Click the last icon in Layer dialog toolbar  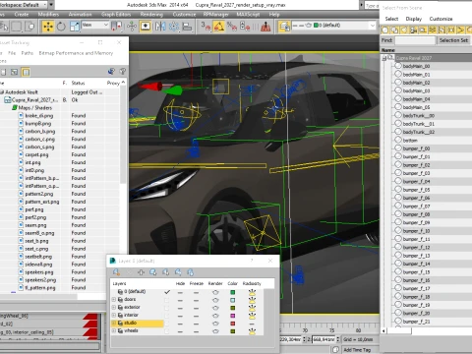tap(191, 272)
